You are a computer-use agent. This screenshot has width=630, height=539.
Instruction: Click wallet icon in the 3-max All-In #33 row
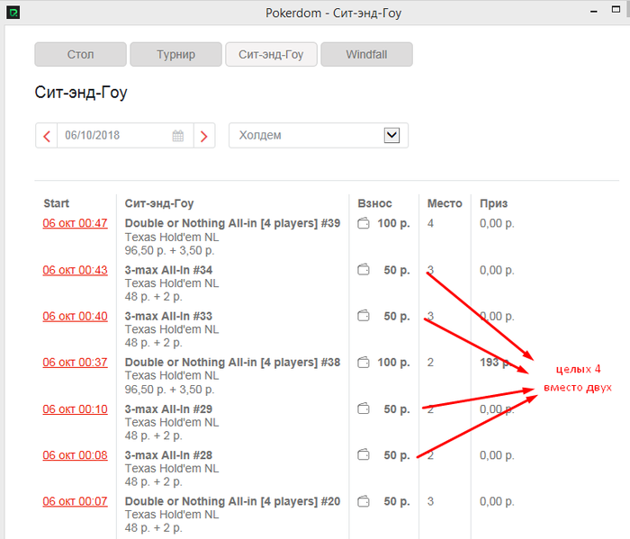[364, 316]
